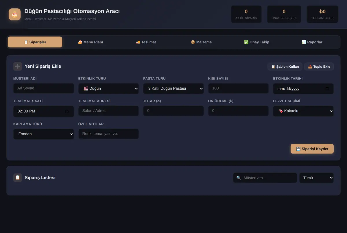Click the Yeni Sipariş Ekle heading
Image resolution: width=347 pixels, height=233 pixels.
pos(43,66)
